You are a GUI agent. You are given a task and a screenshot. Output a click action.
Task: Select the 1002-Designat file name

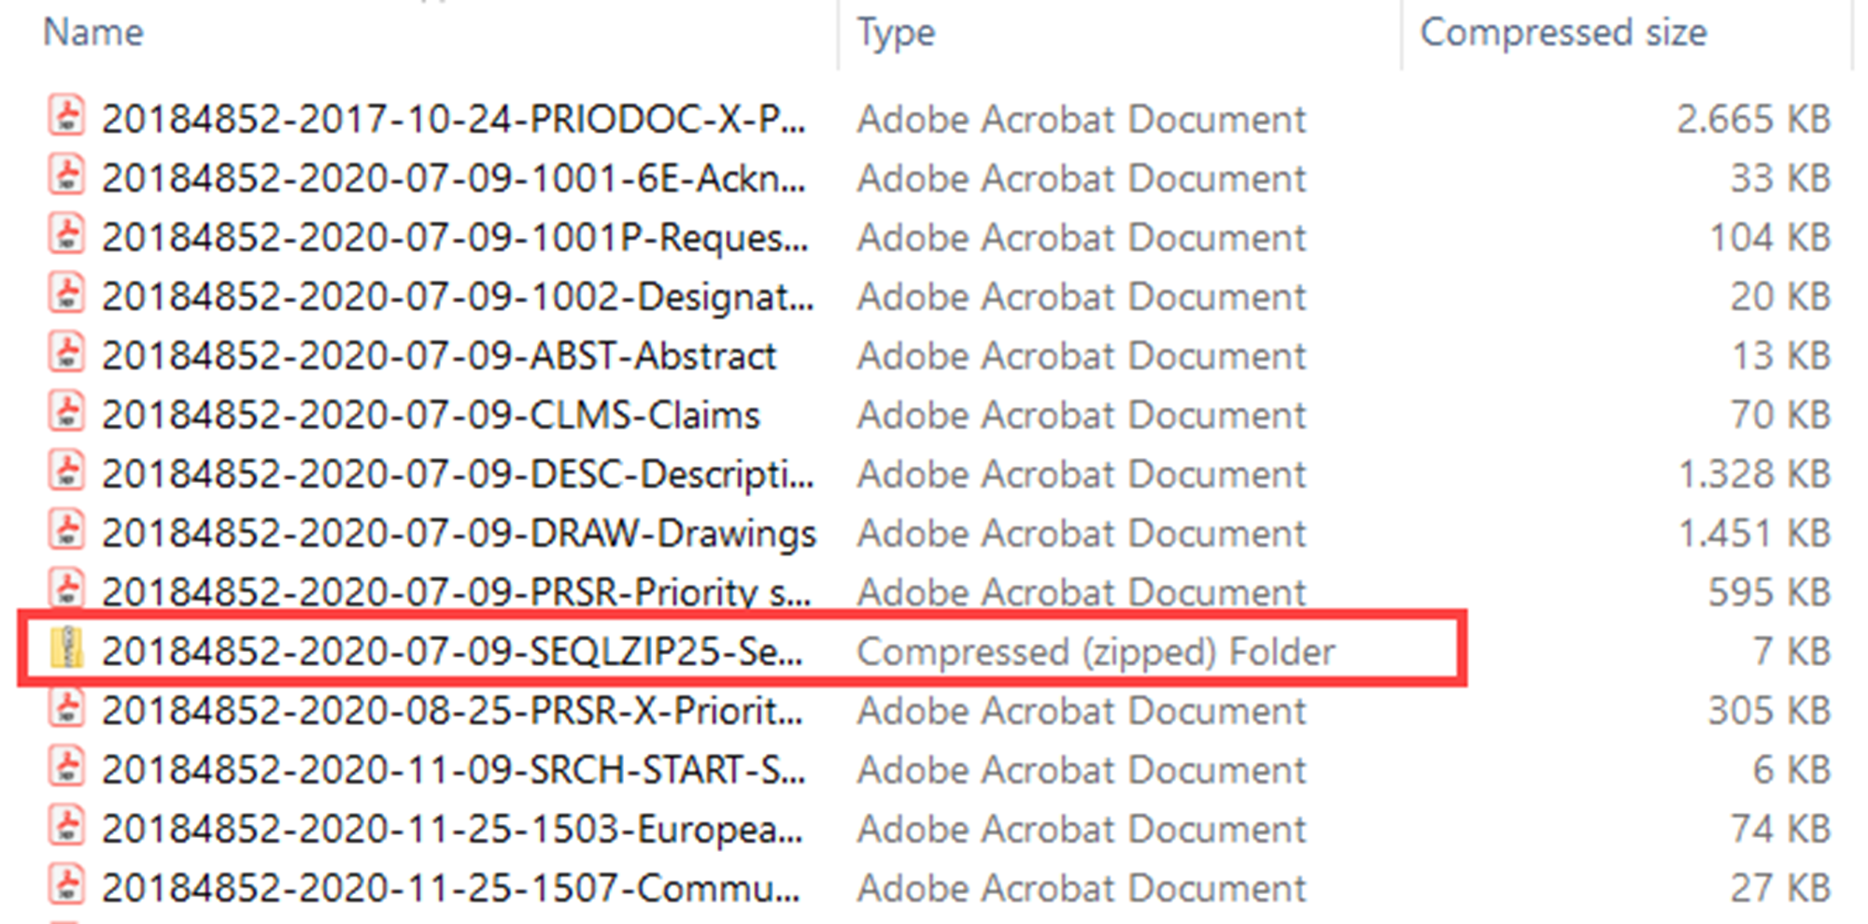coord(458,297)
